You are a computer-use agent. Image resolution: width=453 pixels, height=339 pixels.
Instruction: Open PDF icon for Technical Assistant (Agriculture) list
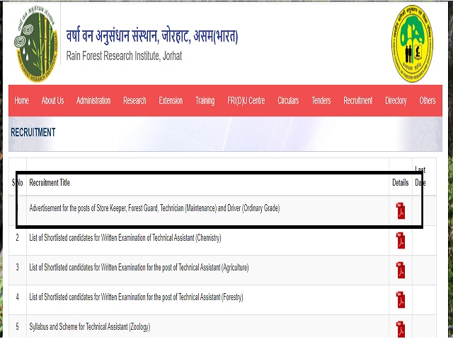(401, 270)
